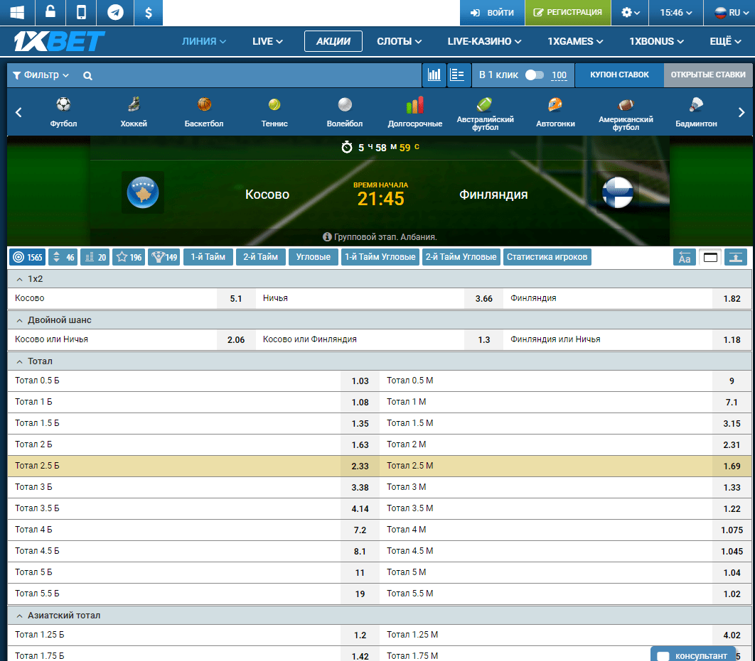Click the ВОЙТИ login button
Screen dimensions: 755x661
click(x=492, y=13)
